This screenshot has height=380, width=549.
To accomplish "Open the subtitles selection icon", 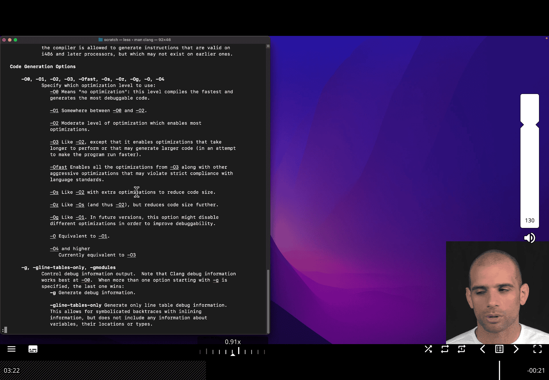I will pos(33,349).
